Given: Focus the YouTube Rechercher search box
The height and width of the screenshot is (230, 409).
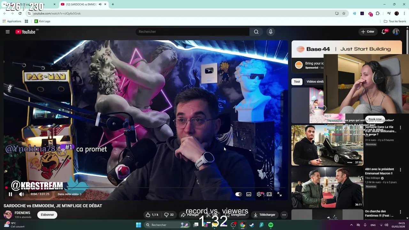Looking at the screenshot, I should pyautogui.click(x=192, y=32).
